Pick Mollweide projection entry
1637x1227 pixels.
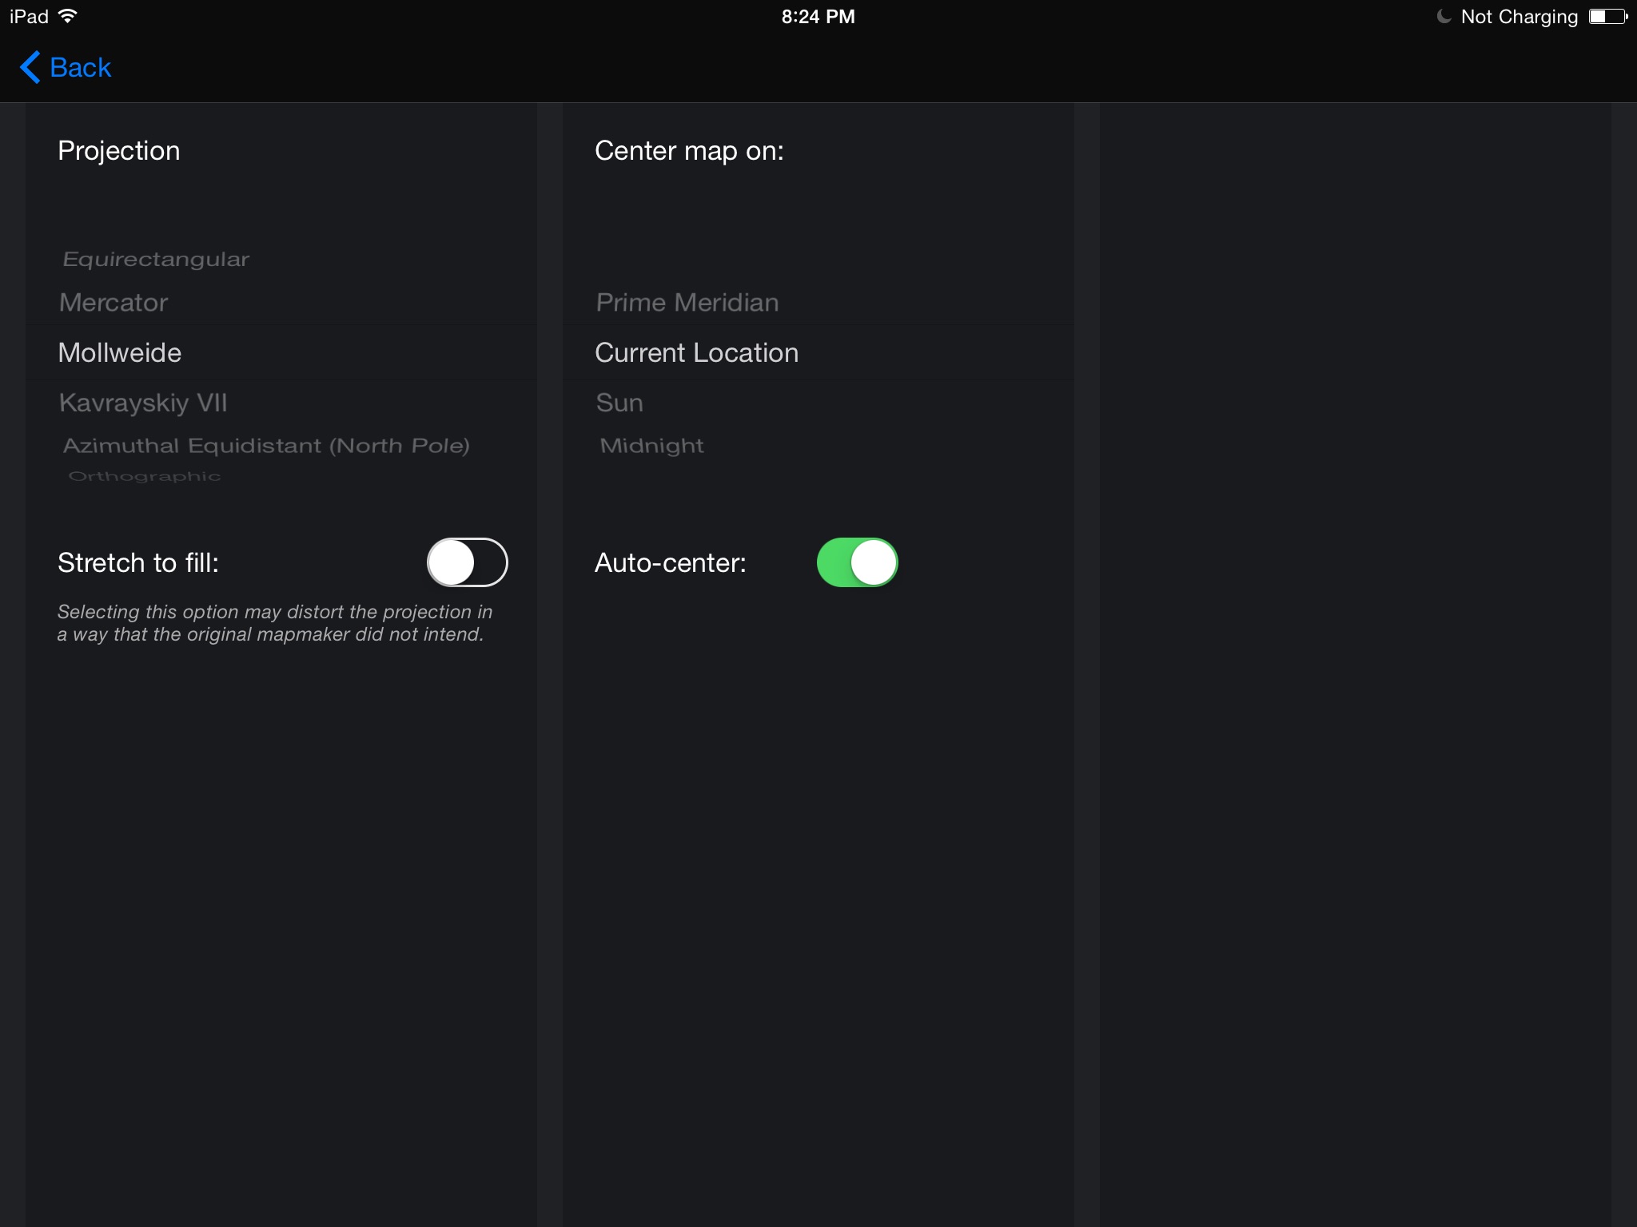120,353
